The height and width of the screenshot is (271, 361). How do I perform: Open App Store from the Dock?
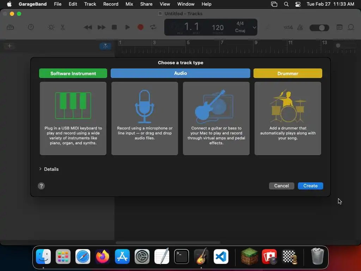tap(122, 257)
